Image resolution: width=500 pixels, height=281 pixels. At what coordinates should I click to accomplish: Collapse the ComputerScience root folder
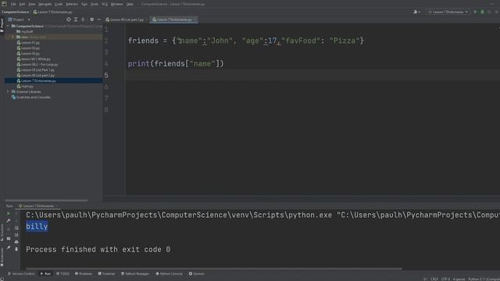(x=9, y=26)
